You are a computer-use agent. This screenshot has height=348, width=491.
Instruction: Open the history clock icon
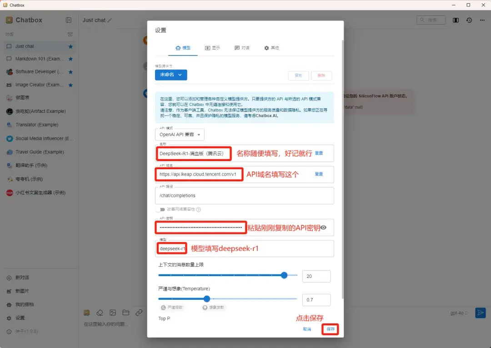(x=469, y=20)
